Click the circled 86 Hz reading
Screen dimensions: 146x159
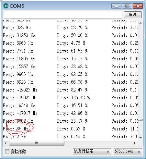[x=22, y=129]
